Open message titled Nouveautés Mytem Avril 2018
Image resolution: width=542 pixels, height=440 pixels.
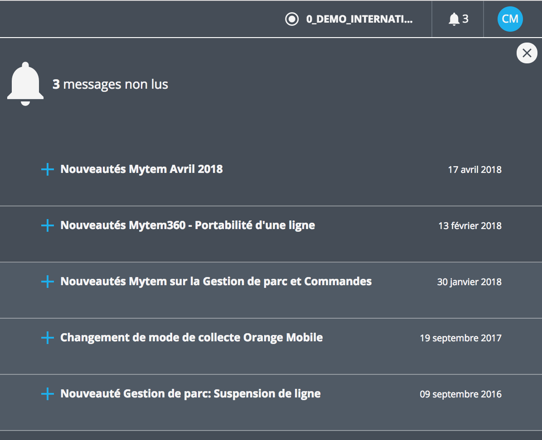141,169
